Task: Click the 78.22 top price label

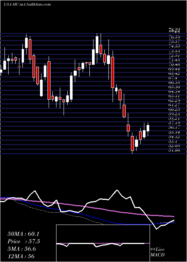Action: (174, 30)
